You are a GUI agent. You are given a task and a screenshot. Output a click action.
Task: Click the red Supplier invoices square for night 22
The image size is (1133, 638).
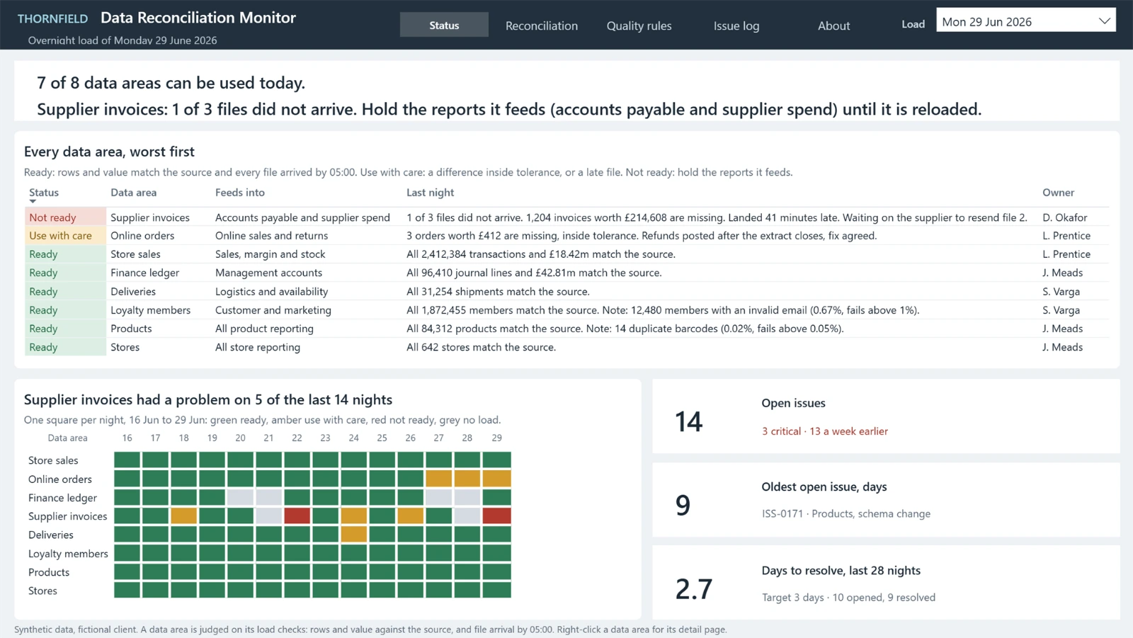click(297, 516)
